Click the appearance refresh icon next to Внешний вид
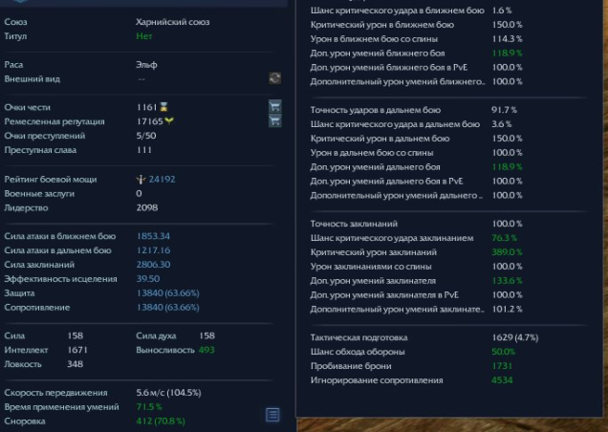The height and width of the screenshot is (432, 608). (275, 78)
